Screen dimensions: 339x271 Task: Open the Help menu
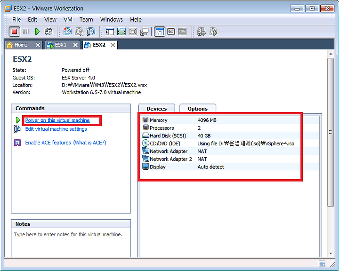(136, 19)
